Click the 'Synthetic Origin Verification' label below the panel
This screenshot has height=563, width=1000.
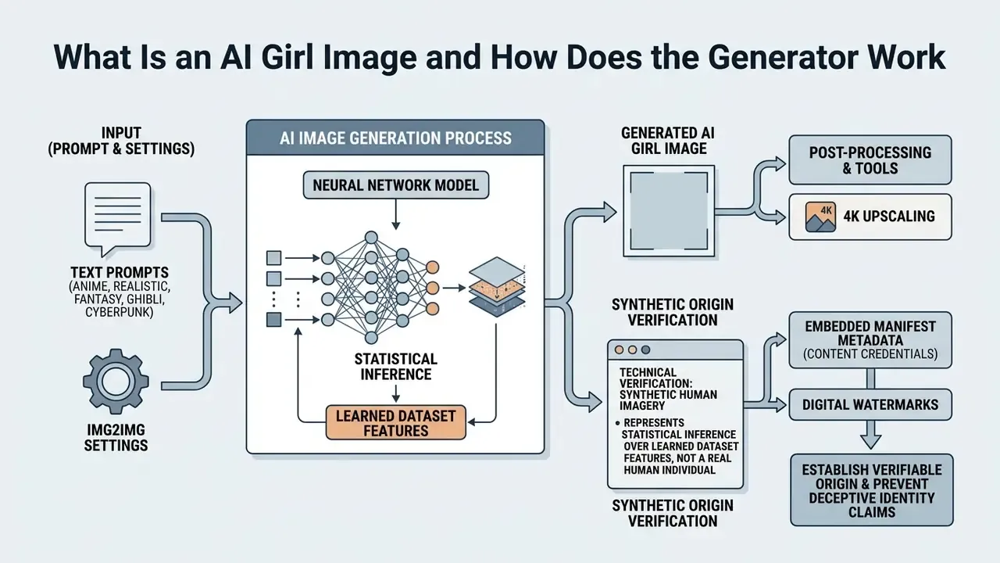673,513
